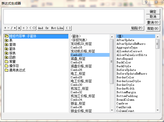The image size is (164, 122).
Task: Expand the 函数 folder node
Action: (6, 57)
